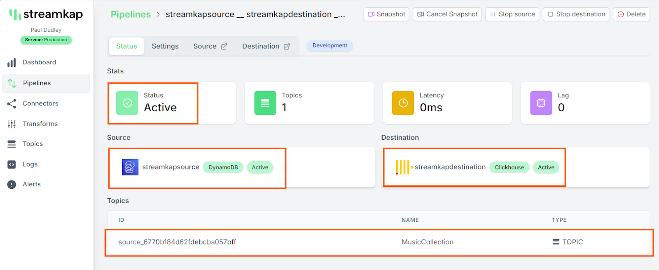The width and height of the screenshot is (659, 270).
Task: Click the Connectors share icon
Action: click(x=12, y=103)
